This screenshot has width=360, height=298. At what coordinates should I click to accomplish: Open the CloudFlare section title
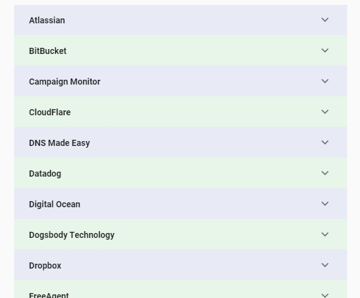coord(50,112)
